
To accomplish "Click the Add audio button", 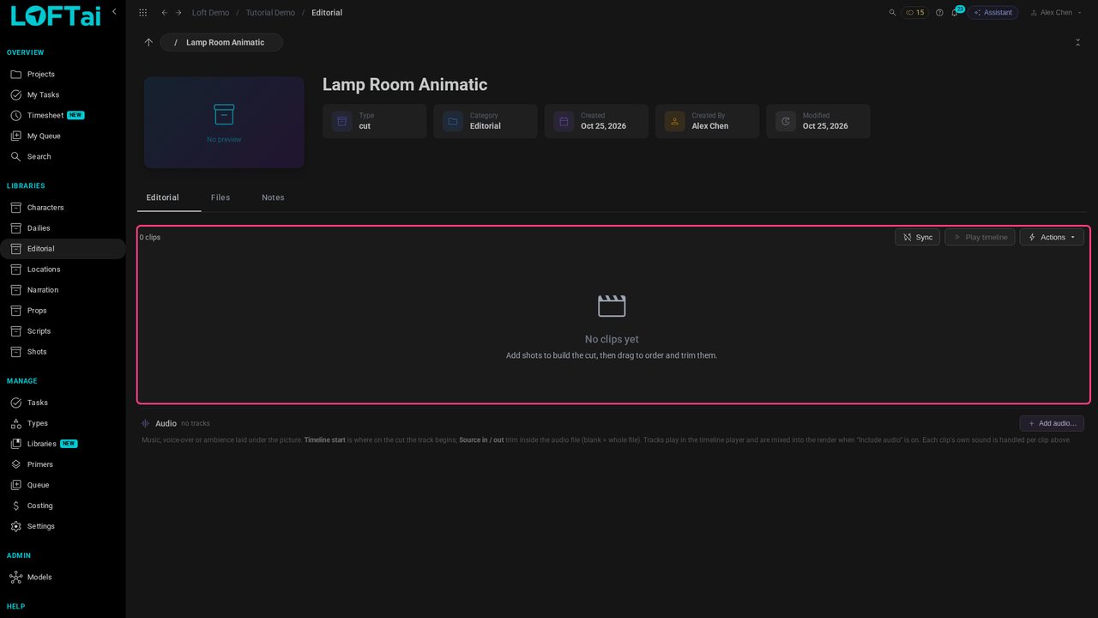I will pos(1052,423).
